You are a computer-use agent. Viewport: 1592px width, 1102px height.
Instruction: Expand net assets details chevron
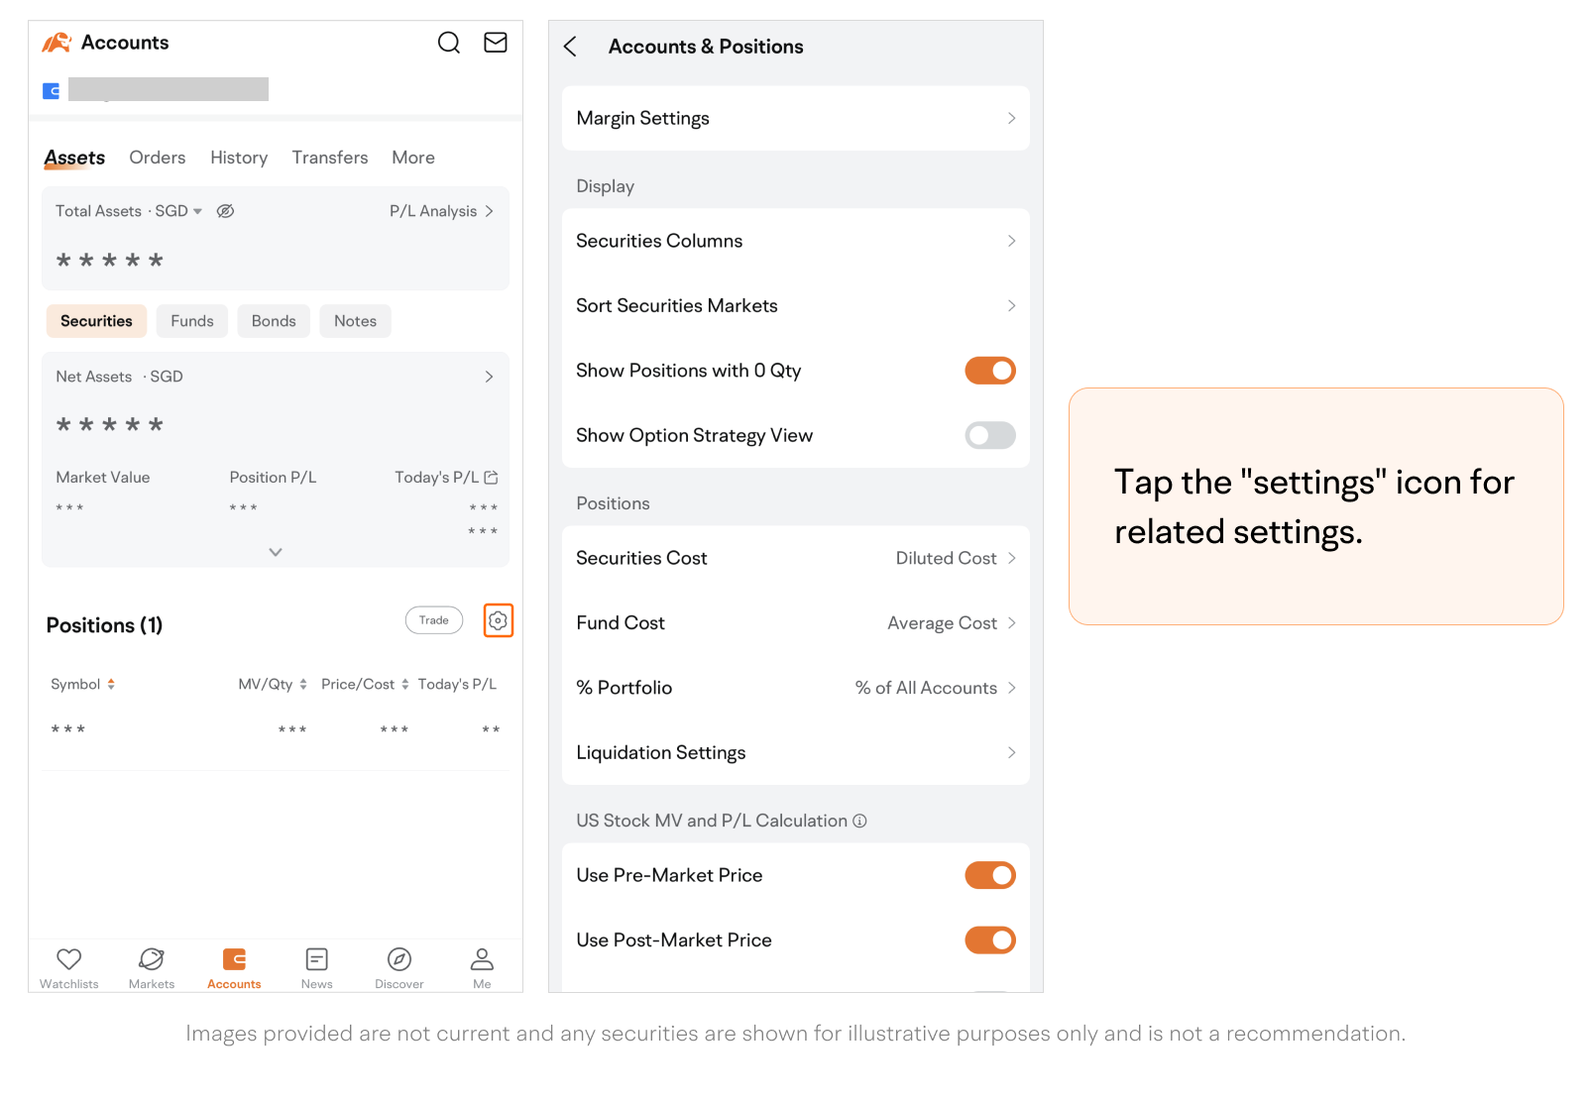click(276, 552)
